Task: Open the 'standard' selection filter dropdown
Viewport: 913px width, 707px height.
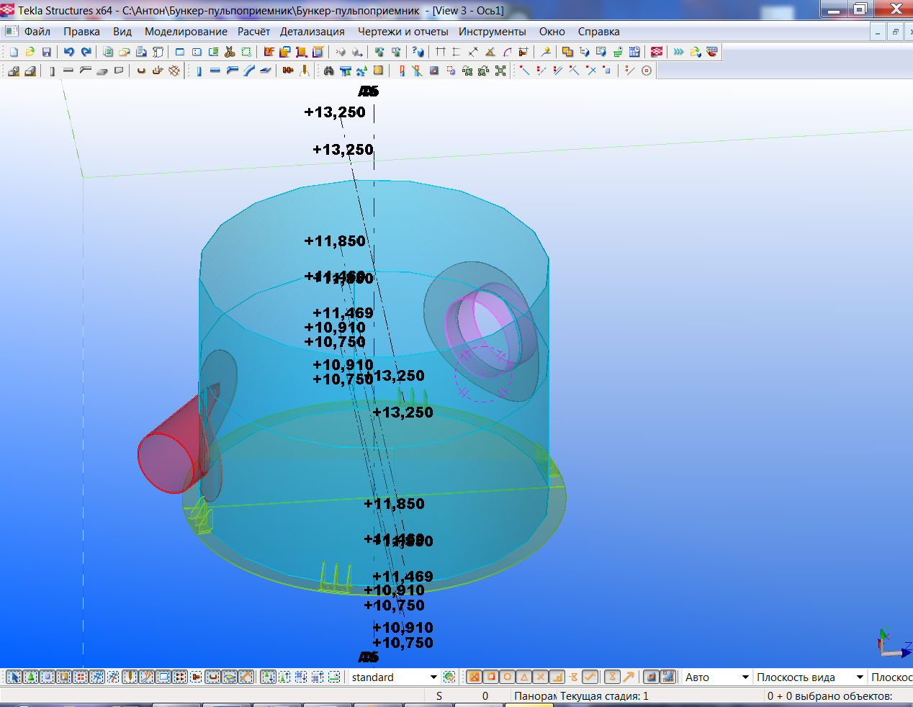Action: (433, 677)
